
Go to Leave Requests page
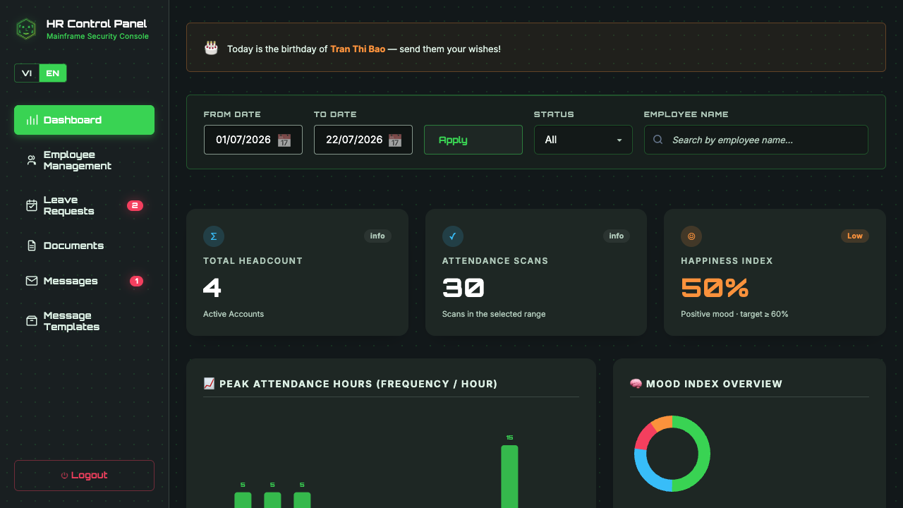point(84,205)
